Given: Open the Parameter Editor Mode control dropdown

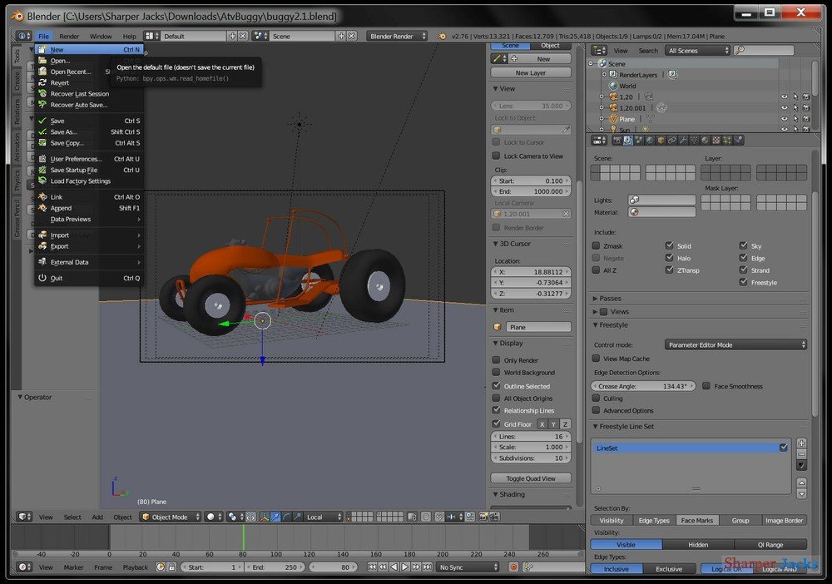Looking at the screenshot, I should (735, 344).
